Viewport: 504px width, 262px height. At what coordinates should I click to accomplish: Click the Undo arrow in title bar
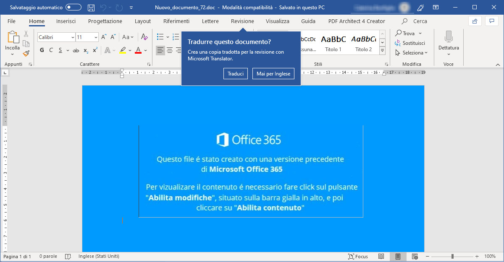(x=104, y=8)
